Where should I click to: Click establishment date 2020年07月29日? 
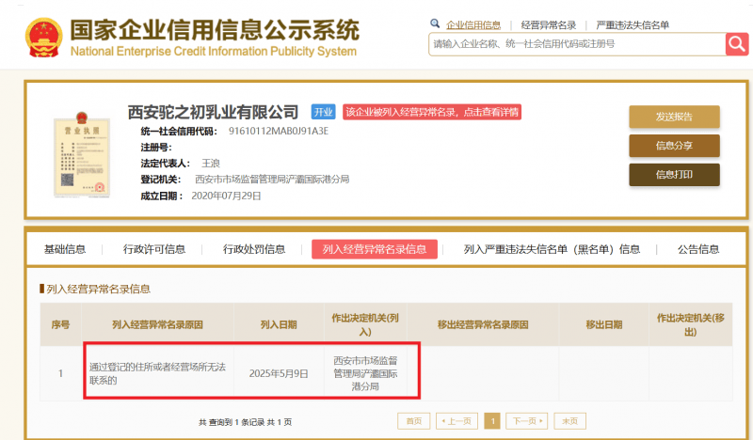(226, 196)
